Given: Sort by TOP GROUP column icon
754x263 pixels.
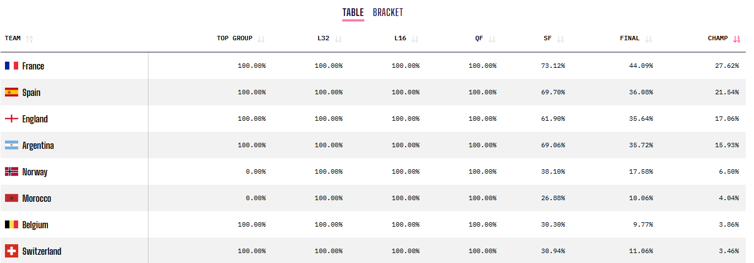Looking at the screenshot, I should pyautogui.click(x=261, y=39).
